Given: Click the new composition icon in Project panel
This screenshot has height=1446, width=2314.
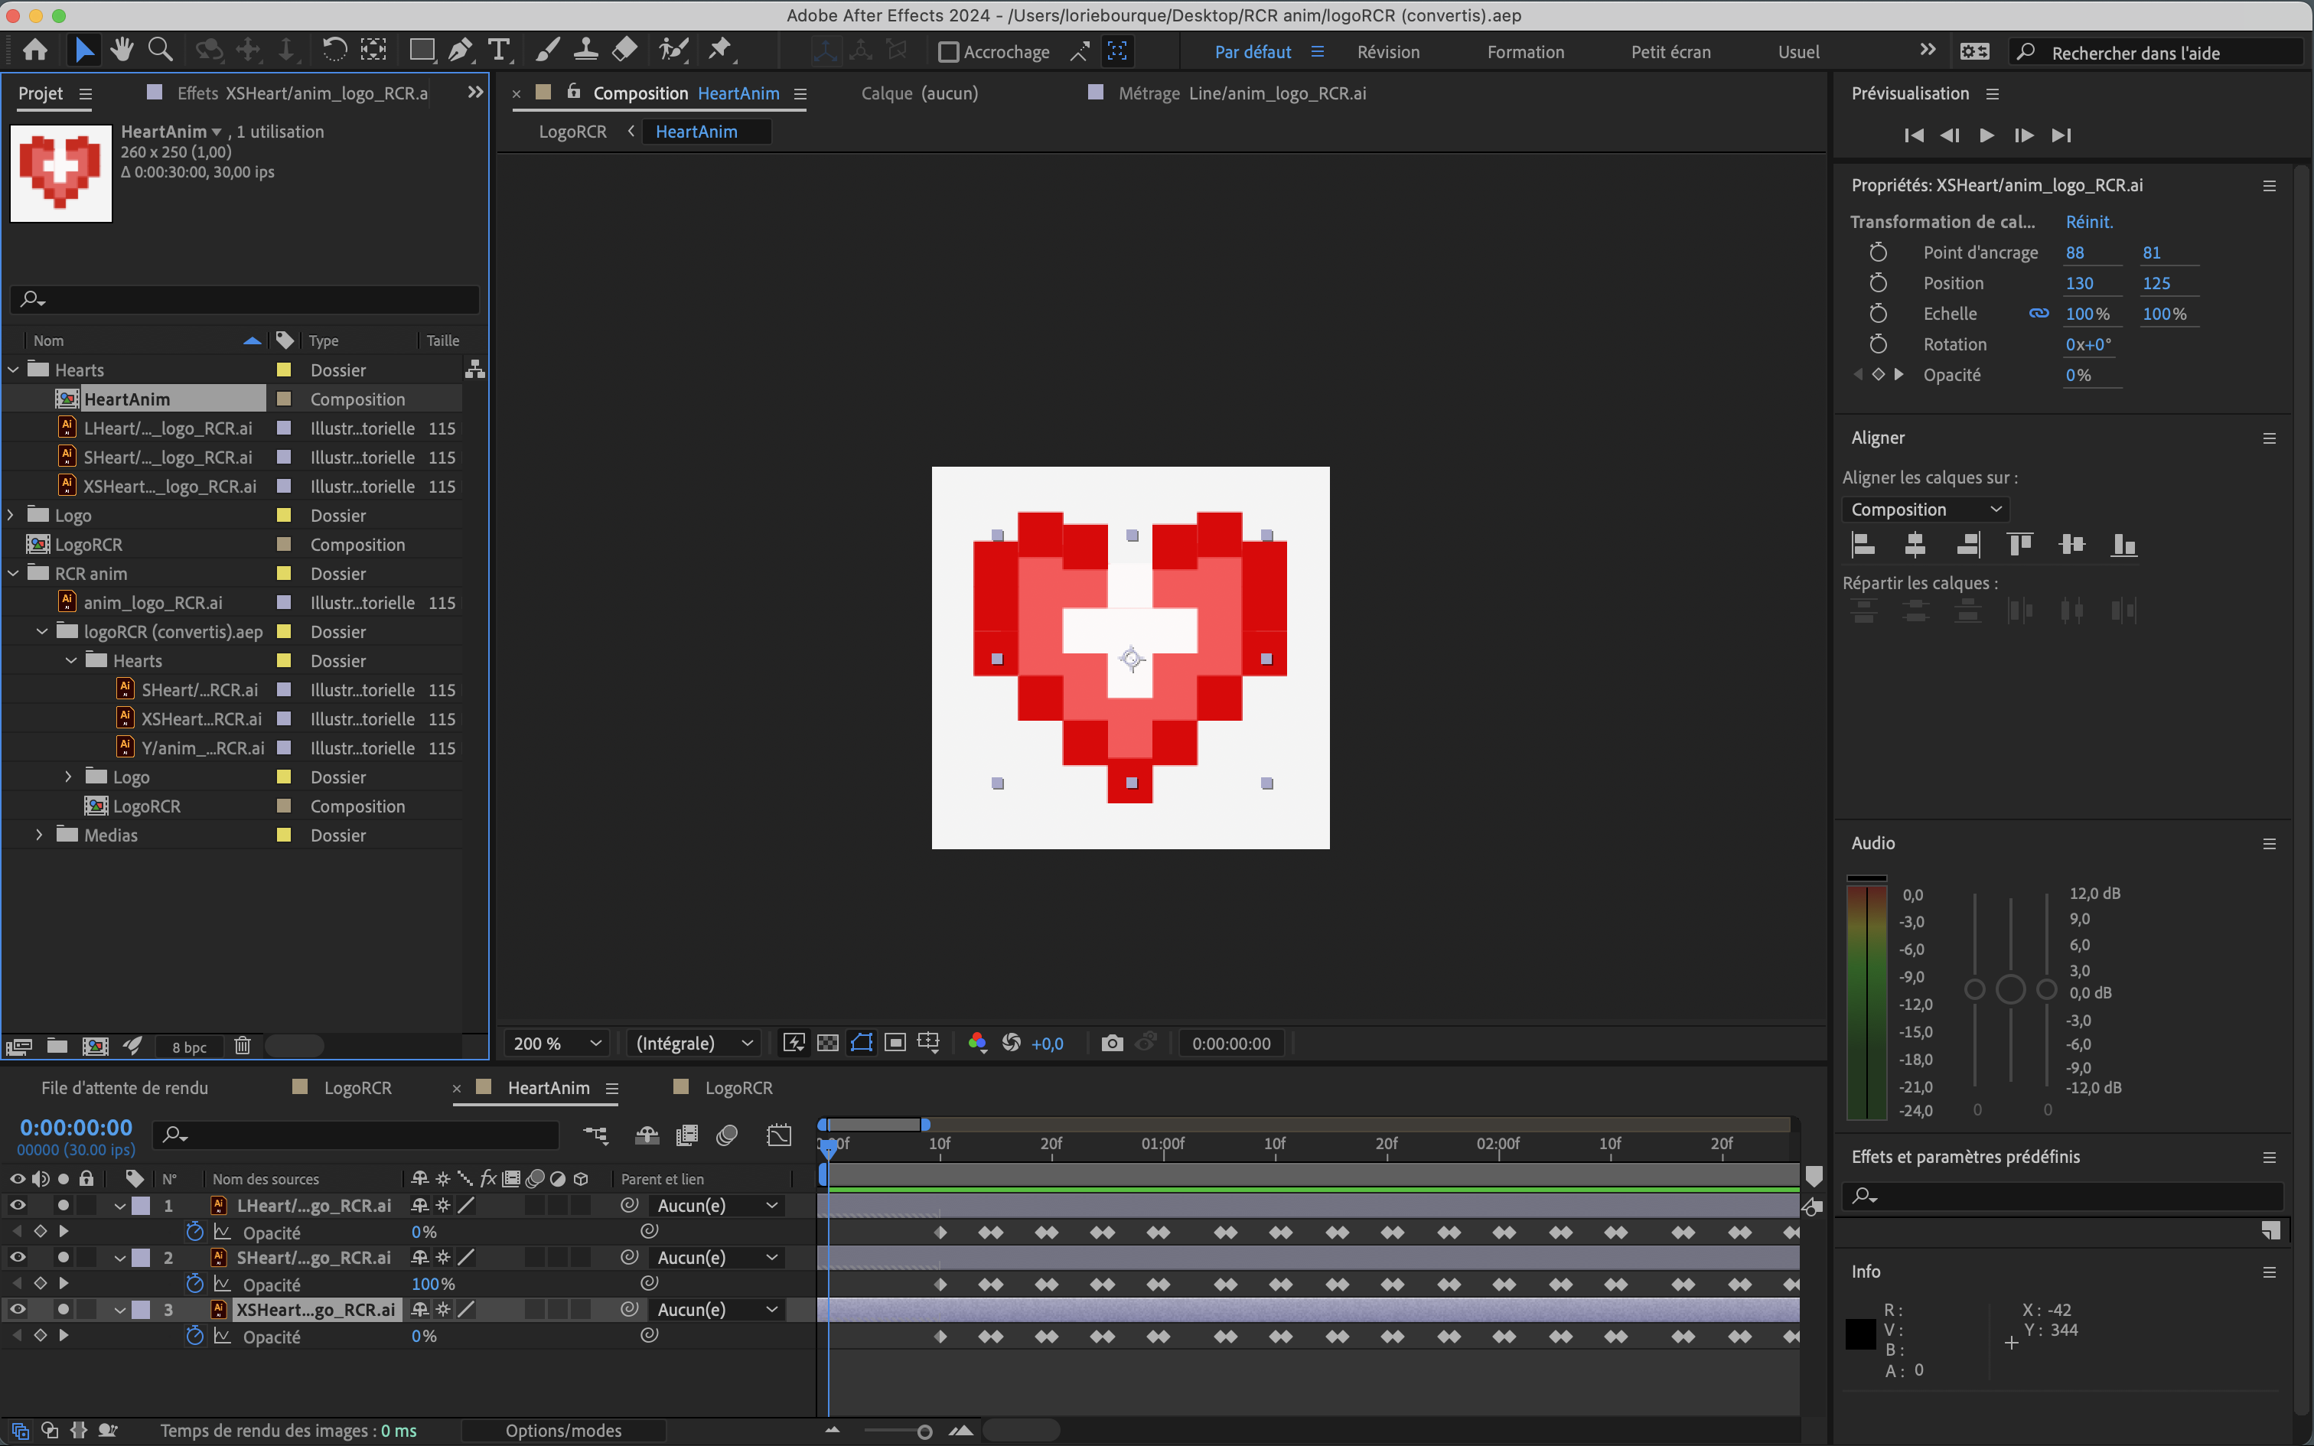Looking at the screenshot, I should click(x=95, y=1047).
